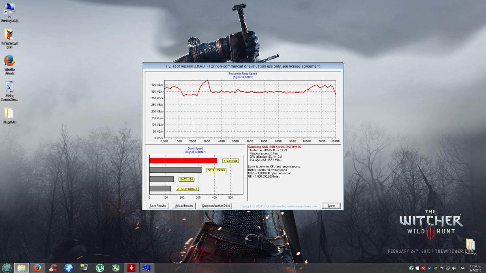Click the Samsung SSD 840 Series drive name

[x=275, y=147]
